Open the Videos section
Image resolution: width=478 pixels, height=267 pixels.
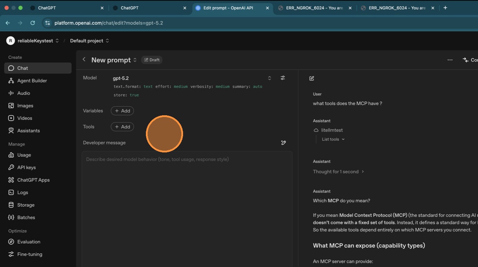pos(38,118)
